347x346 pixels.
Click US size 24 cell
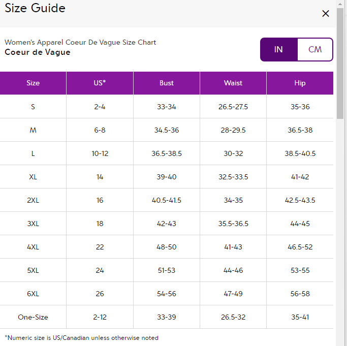tap(100, 270)
